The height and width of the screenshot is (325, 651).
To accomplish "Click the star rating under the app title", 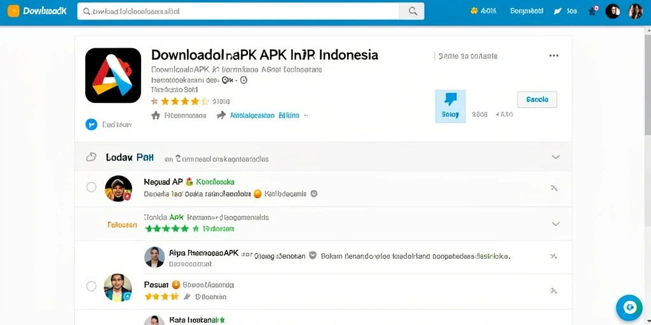I will tap(180, 101).
